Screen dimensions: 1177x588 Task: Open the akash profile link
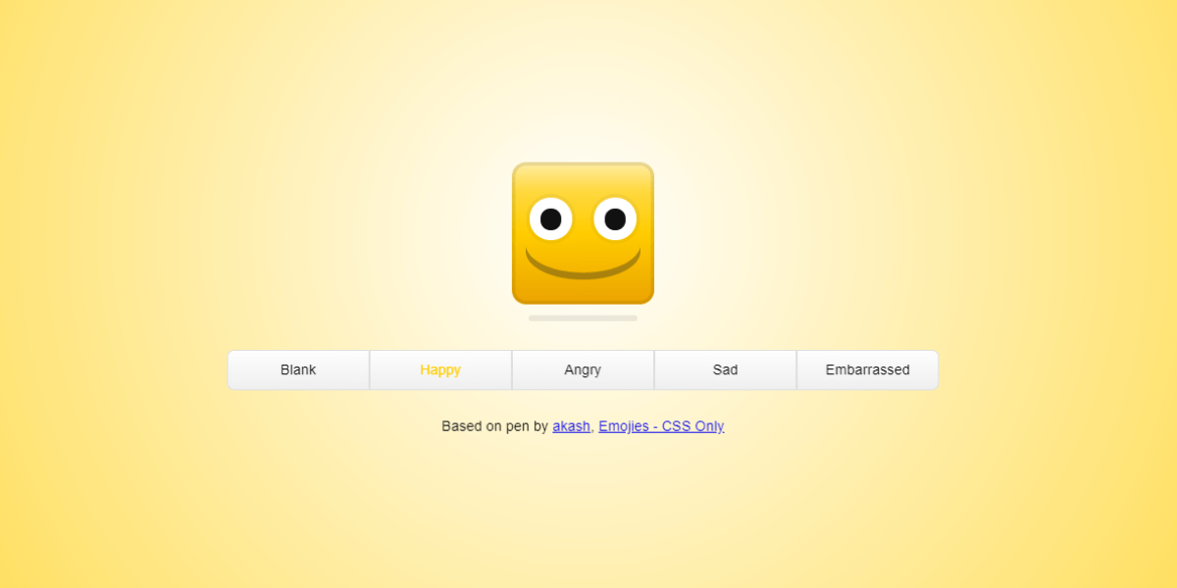pyautogui.click(x=570, y=426)
